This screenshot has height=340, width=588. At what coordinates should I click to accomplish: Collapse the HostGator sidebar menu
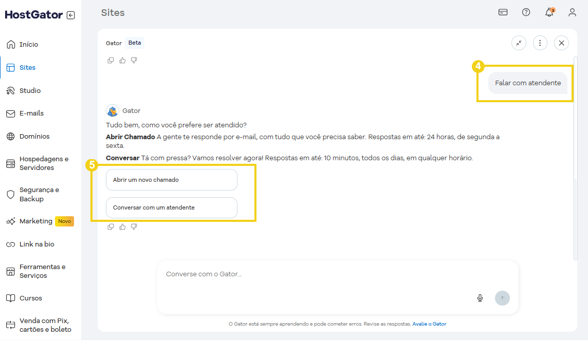tap(71, 15)
